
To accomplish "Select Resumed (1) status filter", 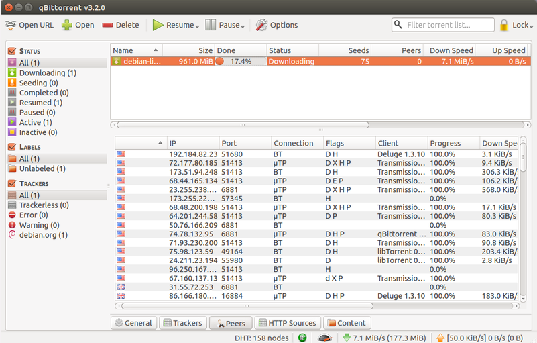I will 41,103.
